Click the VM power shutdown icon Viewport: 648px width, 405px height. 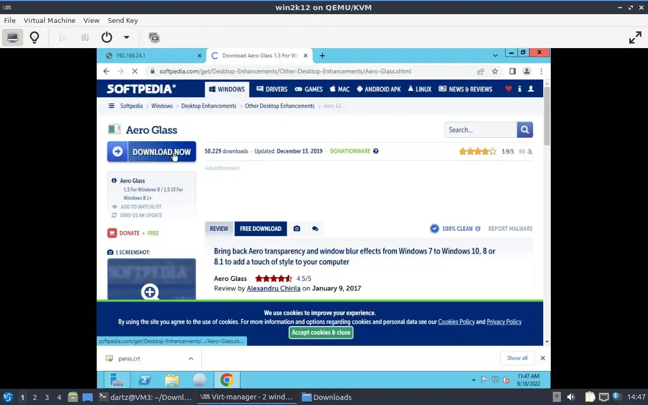pos(107,37)
